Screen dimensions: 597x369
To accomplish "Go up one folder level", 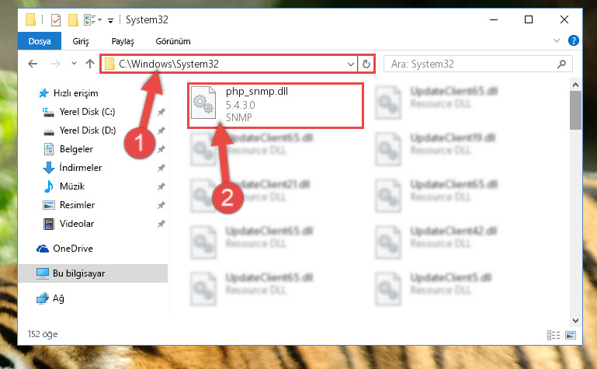I will [x=90, y=64].
